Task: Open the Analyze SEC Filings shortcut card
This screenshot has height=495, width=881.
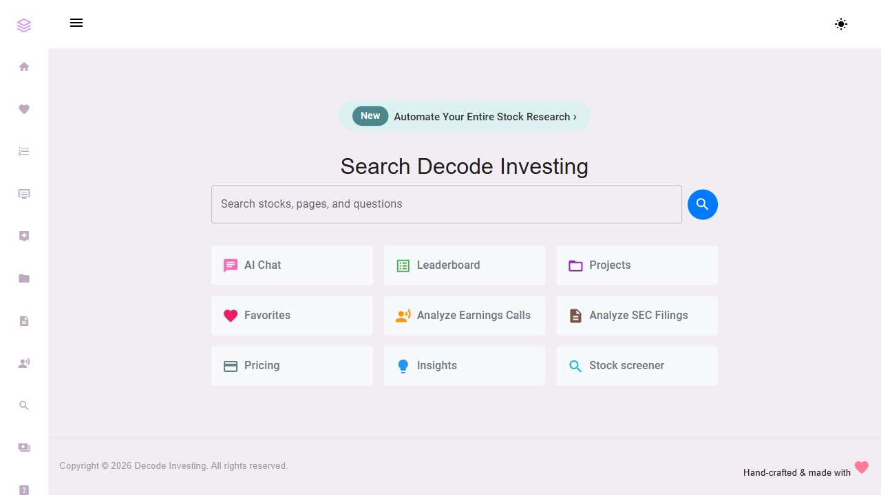Action: point(637,316)
